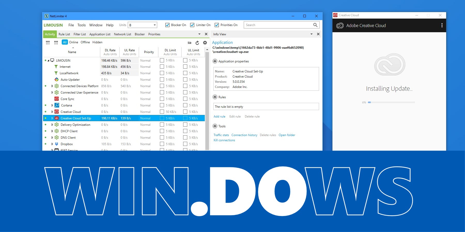This screenshot has width=465, height=232.
Task: Show Online applications filter
Action: pos(74,42)
